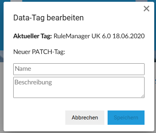The image size is (156, 133).
Task: Click the 'Data-Tag bearbeiten' heading
Action: pyautogui.click(x=48, y=18)
